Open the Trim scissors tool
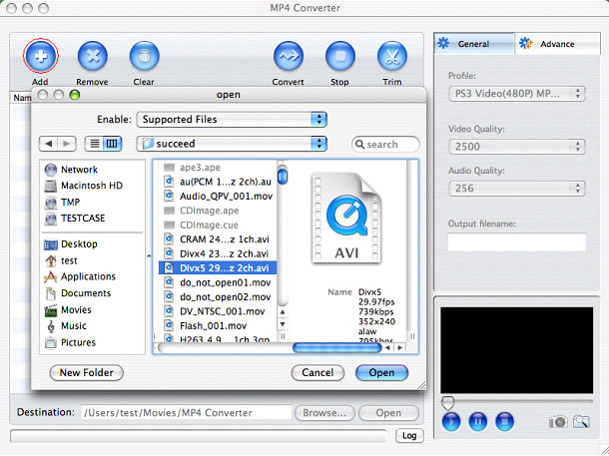Viewport: 609px width, 456px height. click(392, 56)
